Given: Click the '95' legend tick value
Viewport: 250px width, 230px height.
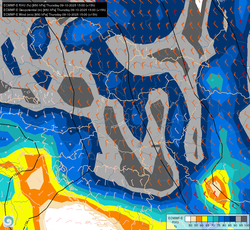Looking at the screenshot, I should click(241, 225).
